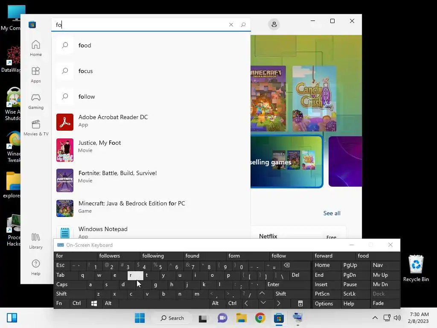
Task: Select the 'food' search suggestion
Action: coord(151,45)
